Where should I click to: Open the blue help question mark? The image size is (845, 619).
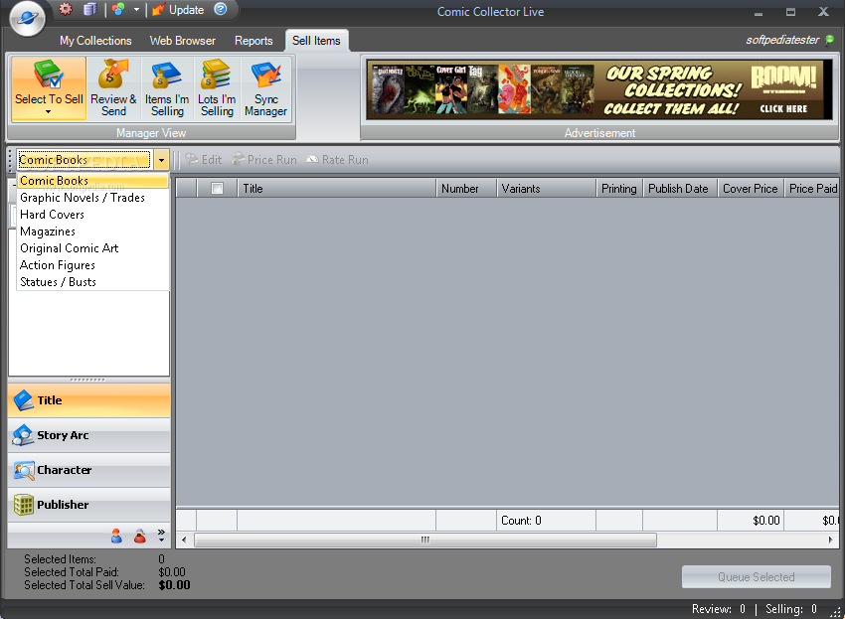tap(221, 9)
